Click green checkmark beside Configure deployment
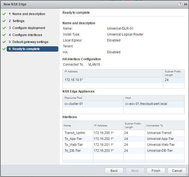The image size is (189, 177). coord(4,28)
